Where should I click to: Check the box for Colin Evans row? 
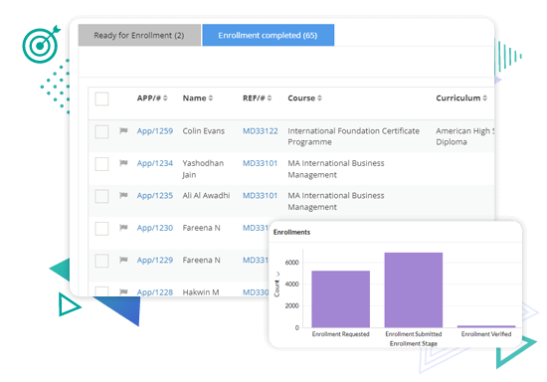click(x=101, y=132)
